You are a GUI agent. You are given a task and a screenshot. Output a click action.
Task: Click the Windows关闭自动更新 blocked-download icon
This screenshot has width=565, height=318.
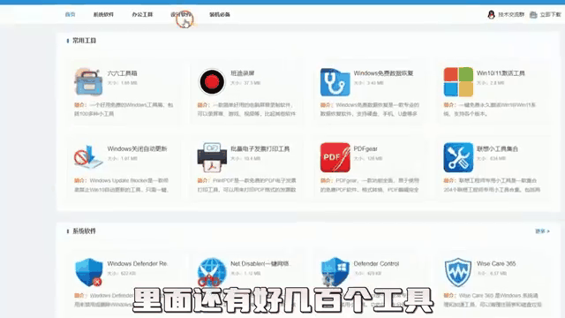click(x=88, y=157)
